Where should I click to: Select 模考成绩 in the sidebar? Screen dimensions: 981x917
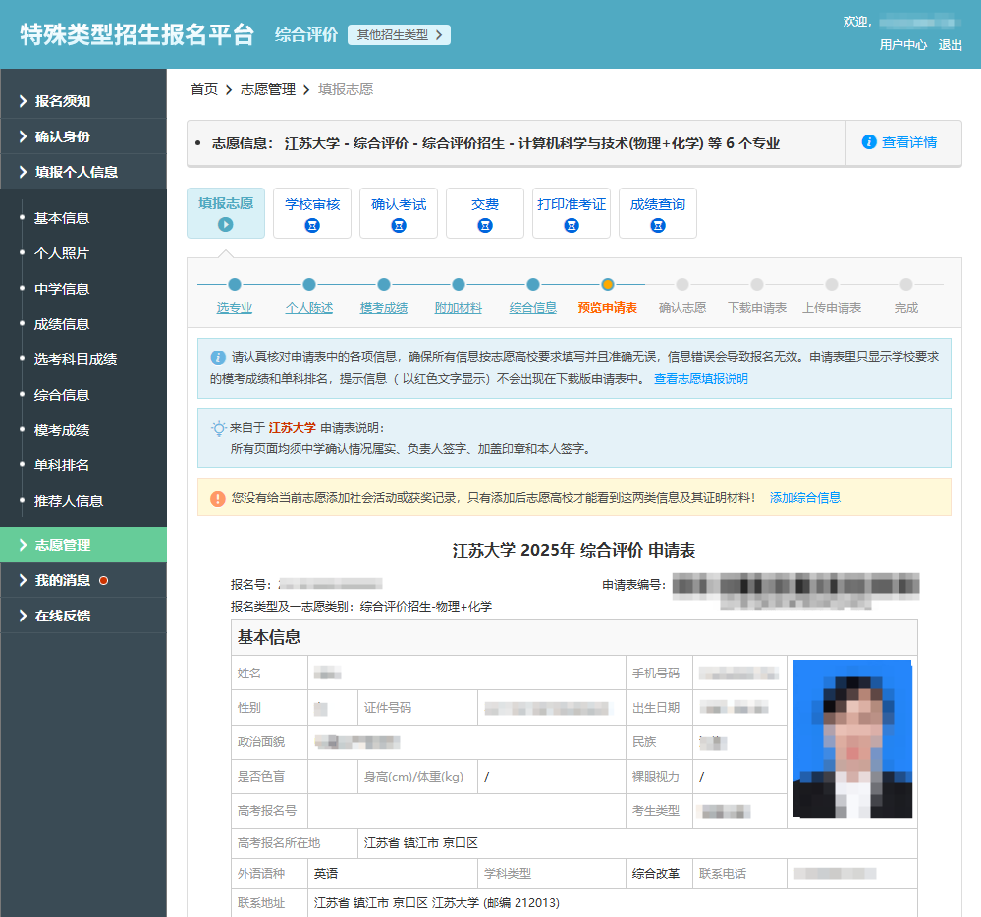[62, 430]
